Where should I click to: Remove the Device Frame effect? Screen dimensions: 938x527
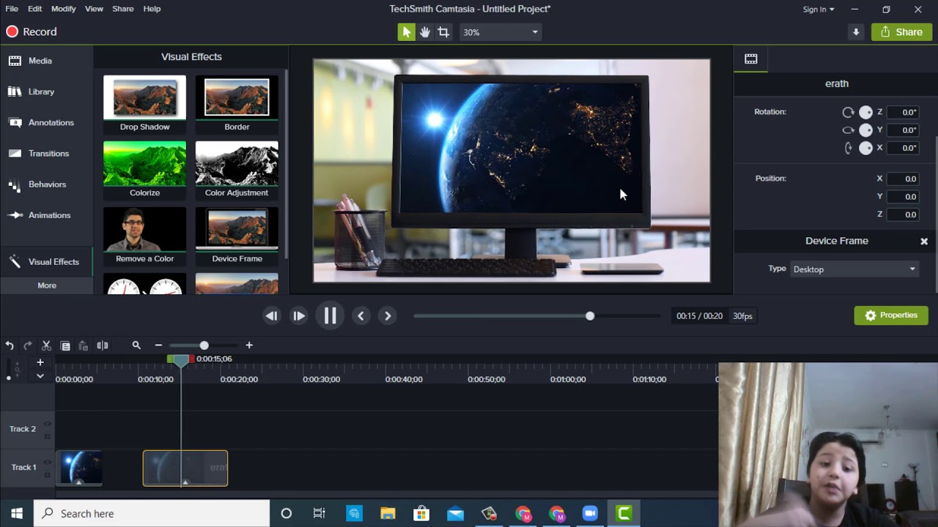[x=924, y=241]
